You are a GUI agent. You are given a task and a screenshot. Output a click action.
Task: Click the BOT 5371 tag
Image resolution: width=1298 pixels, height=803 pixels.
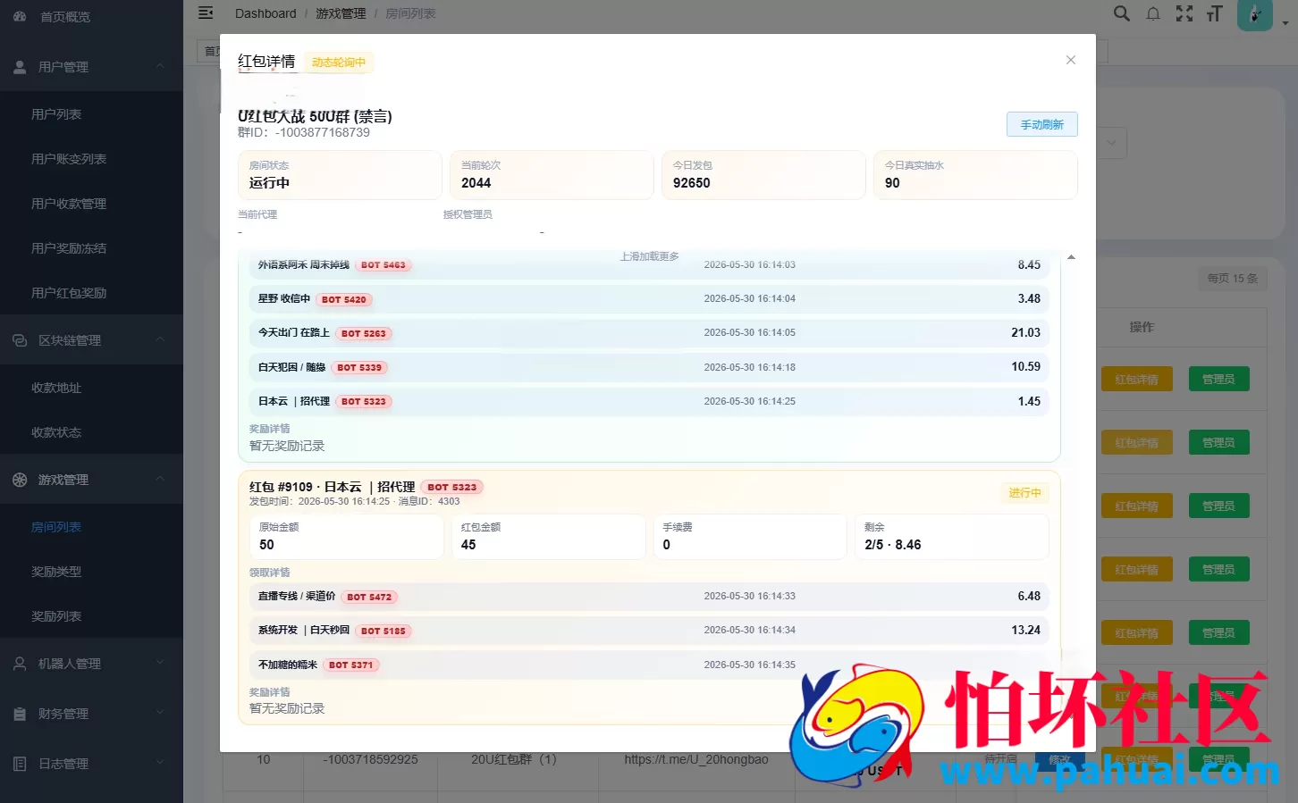pyautogui.click(x=351, y=665)
